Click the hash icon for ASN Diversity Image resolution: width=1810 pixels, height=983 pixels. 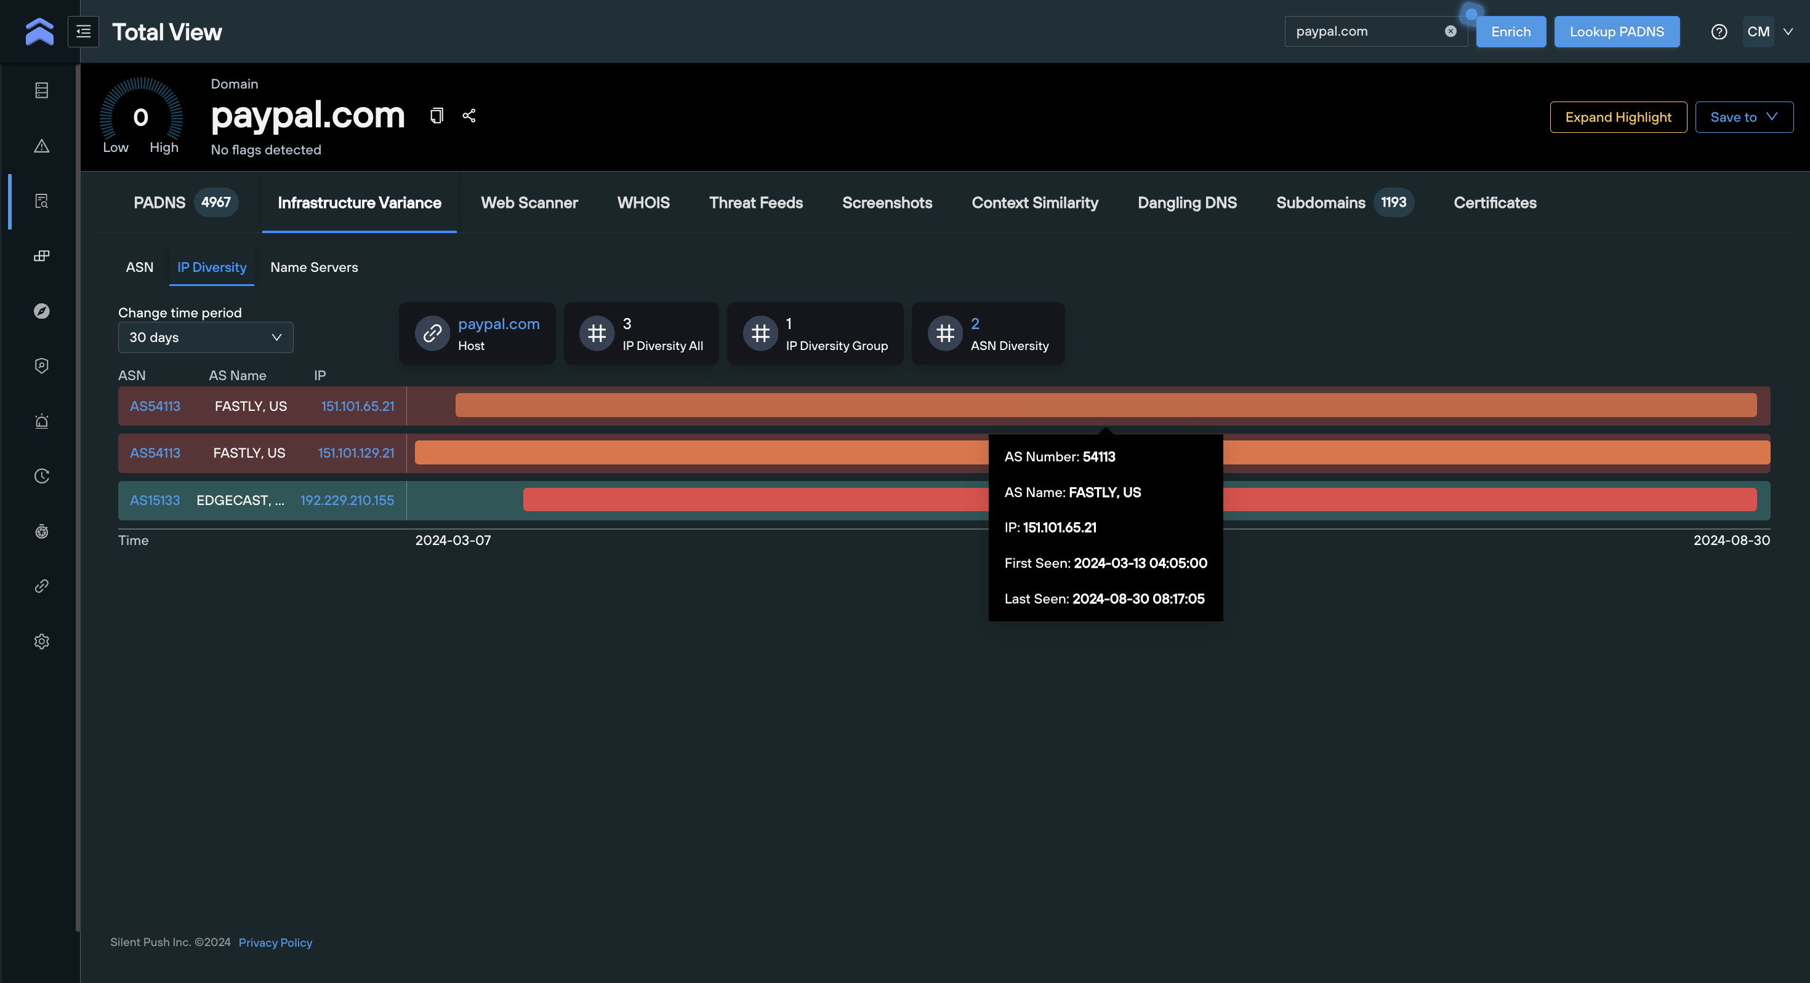point(945,333)
